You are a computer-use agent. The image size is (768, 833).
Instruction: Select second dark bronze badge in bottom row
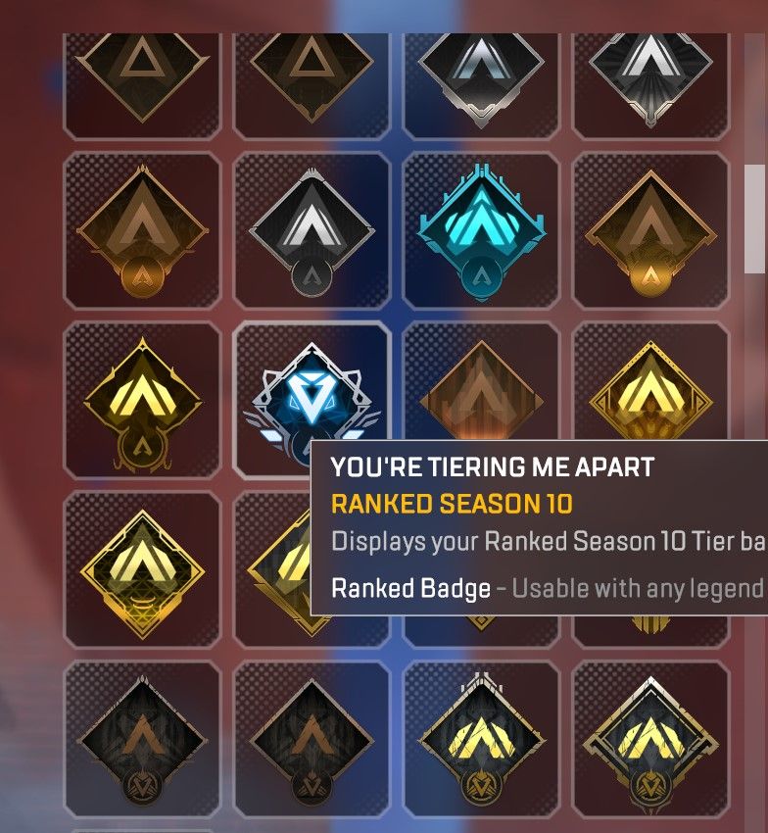312,740
